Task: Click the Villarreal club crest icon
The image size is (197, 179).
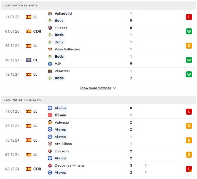Action: (x=50, y=71)
